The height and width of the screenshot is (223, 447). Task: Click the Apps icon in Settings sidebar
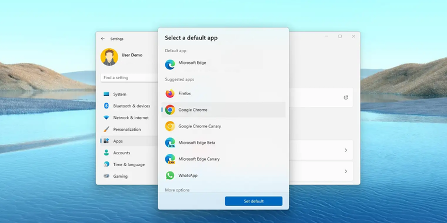click(106, 141)
